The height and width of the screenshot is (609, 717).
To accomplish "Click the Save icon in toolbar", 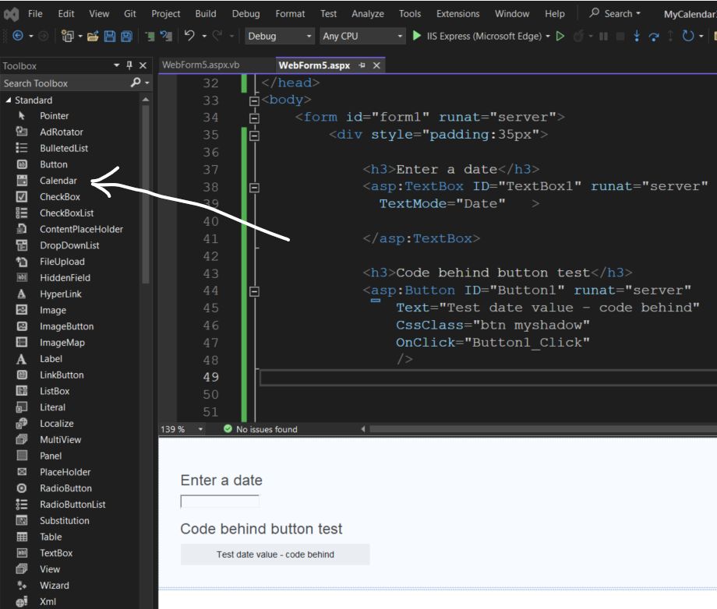I will 110,36.
